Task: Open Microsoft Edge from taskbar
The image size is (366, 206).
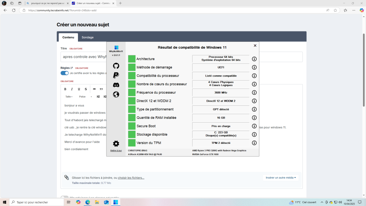Action: 87,202
